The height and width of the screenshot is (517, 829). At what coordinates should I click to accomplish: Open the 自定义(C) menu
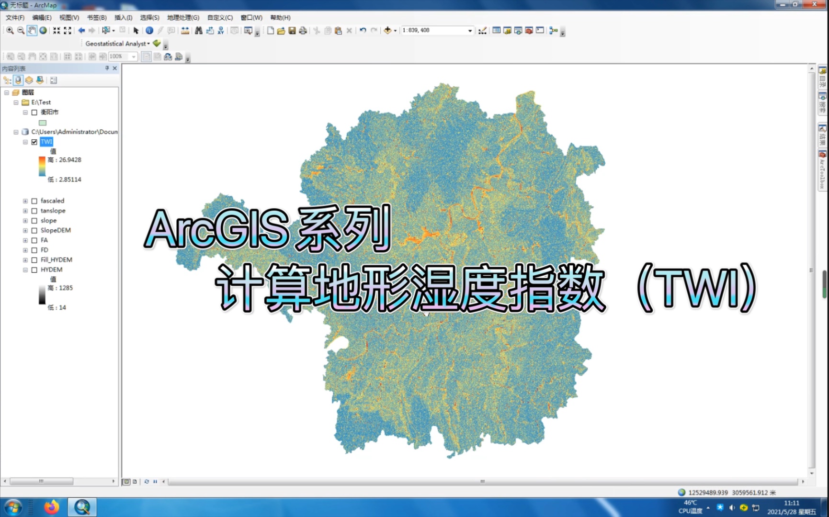220,18
